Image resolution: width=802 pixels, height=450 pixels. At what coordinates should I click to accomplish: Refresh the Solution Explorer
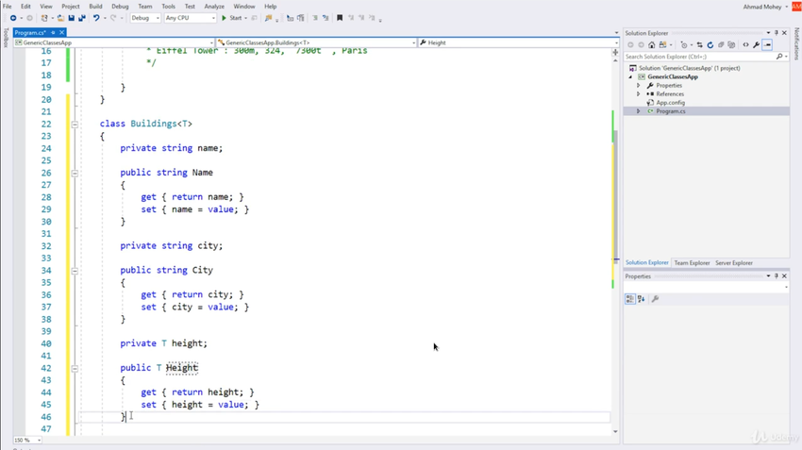pos(710,45)
